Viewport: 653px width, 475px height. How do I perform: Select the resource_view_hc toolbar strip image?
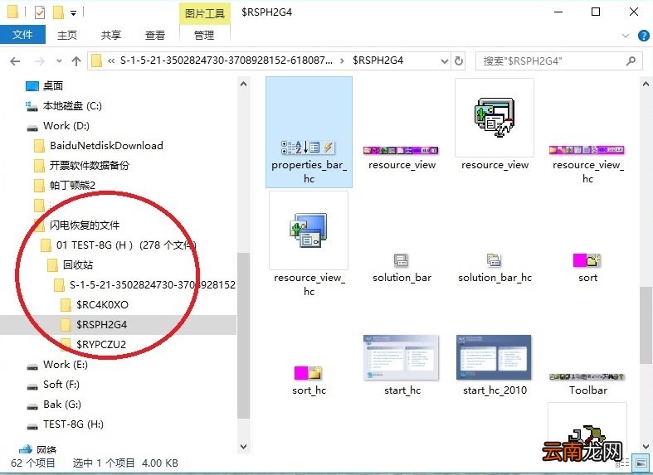coord(587,163)
